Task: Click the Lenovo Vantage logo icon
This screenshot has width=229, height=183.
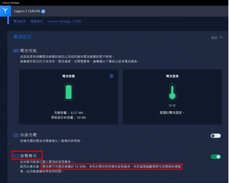Action: pyautogui.click(x=5, y=11)
